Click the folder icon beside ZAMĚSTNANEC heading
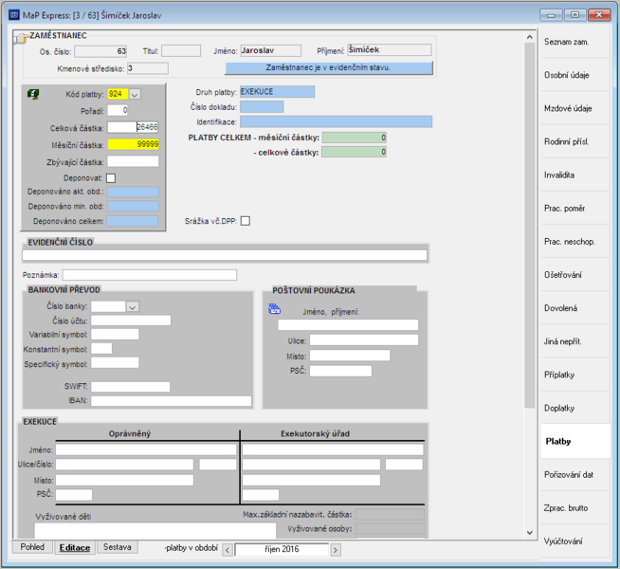Viewport: 620px width, 569px height. [x=22, y=38]
